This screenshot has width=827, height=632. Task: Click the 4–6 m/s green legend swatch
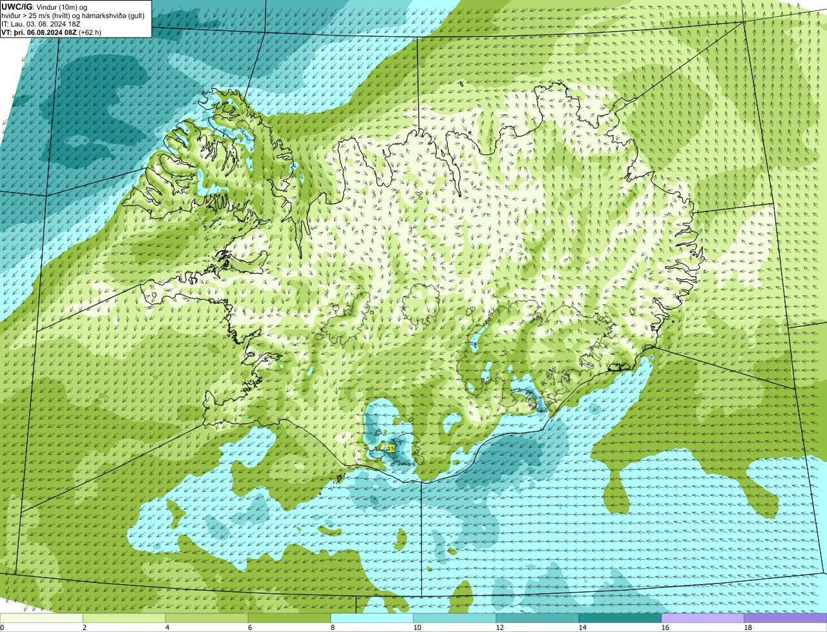[207, 618]
